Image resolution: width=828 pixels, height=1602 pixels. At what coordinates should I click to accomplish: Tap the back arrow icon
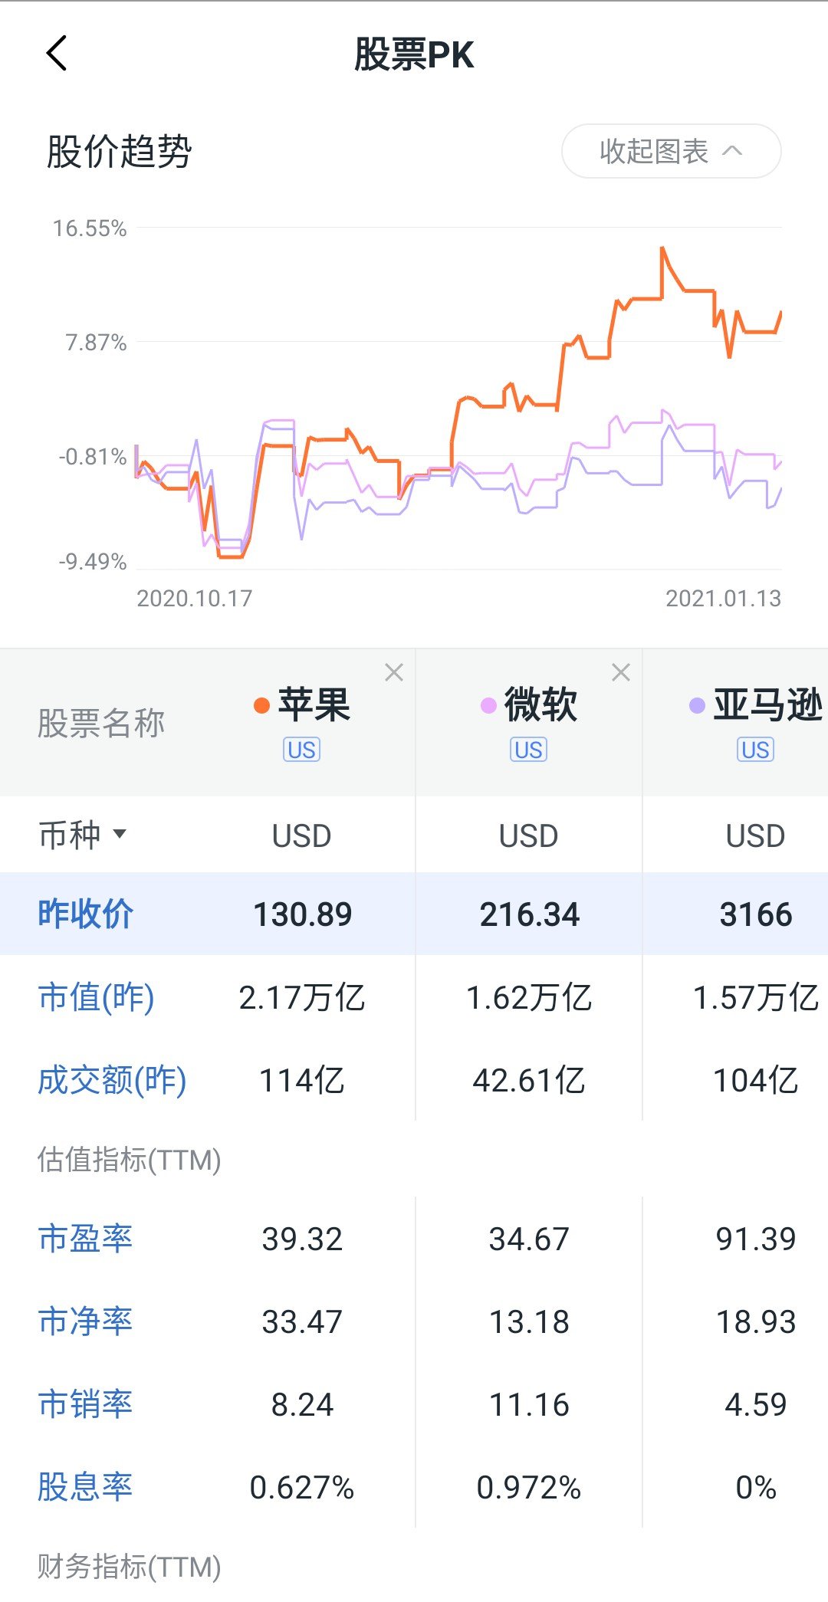(x=57, y=54)
